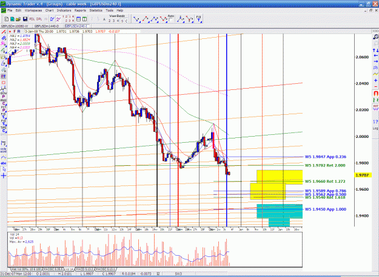Click the blue R button above the chart
This screenshot has height=277, width=379.
(19, 32)
